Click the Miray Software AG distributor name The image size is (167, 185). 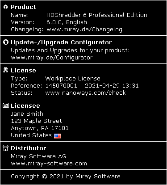coord(38,156)
